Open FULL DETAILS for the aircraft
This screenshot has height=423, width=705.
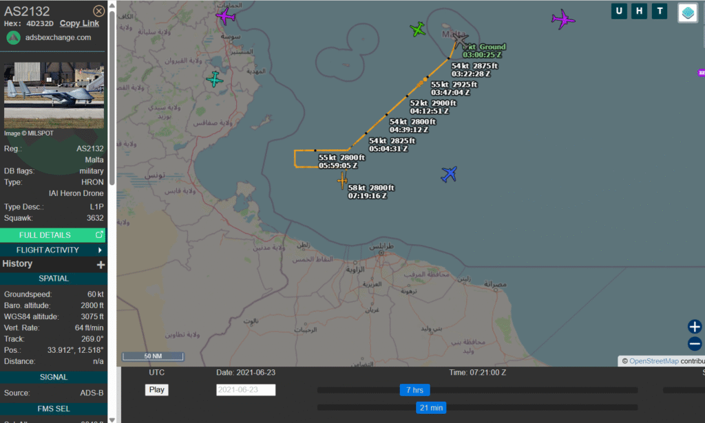[x=53, y=235]
